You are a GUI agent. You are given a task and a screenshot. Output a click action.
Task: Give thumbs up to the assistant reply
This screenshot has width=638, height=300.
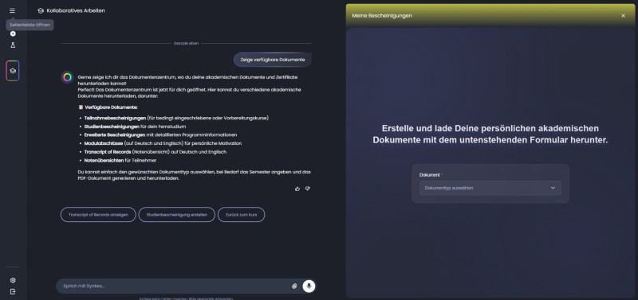297,189
